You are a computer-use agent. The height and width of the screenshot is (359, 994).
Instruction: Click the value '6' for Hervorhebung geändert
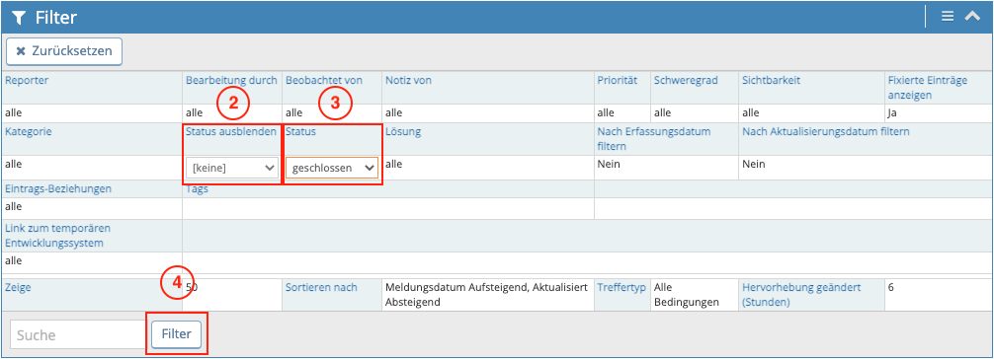click(x=891, y=287)
